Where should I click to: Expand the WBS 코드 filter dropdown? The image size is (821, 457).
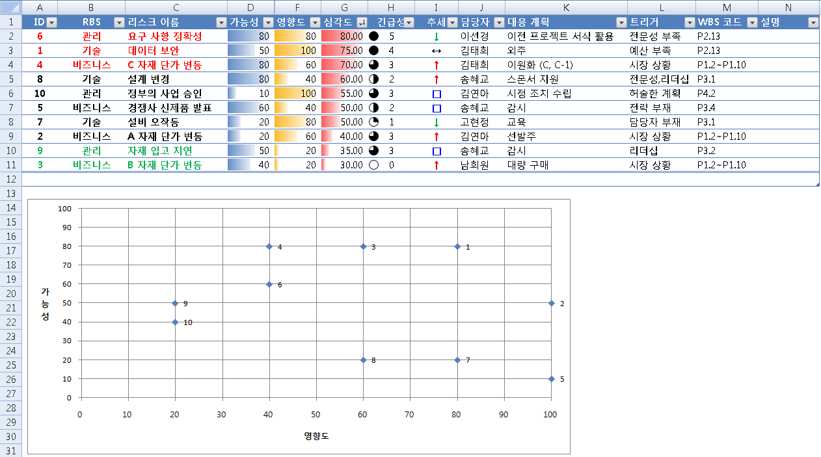(752, 22)
